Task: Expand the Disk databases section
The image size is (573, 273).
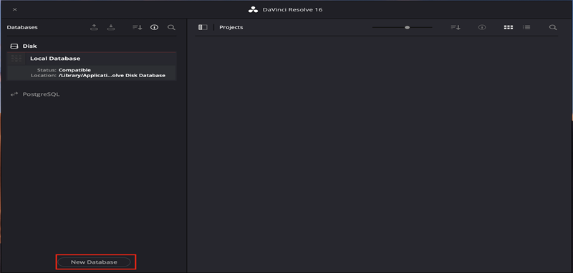Action: pos(29,46)
